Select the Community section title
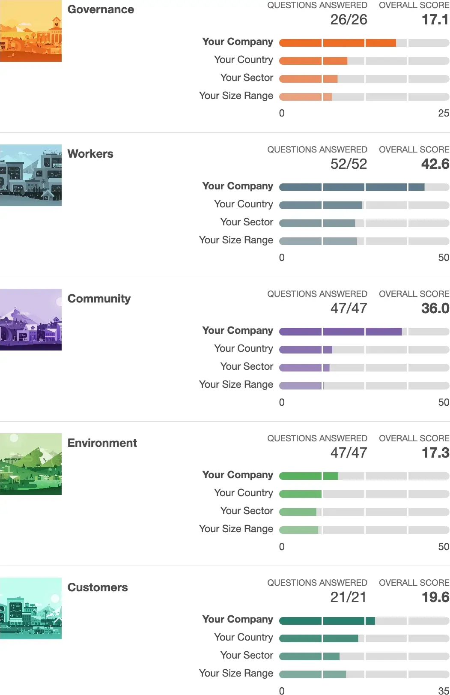This screenshot has width=450, height=695. point(99,299)
